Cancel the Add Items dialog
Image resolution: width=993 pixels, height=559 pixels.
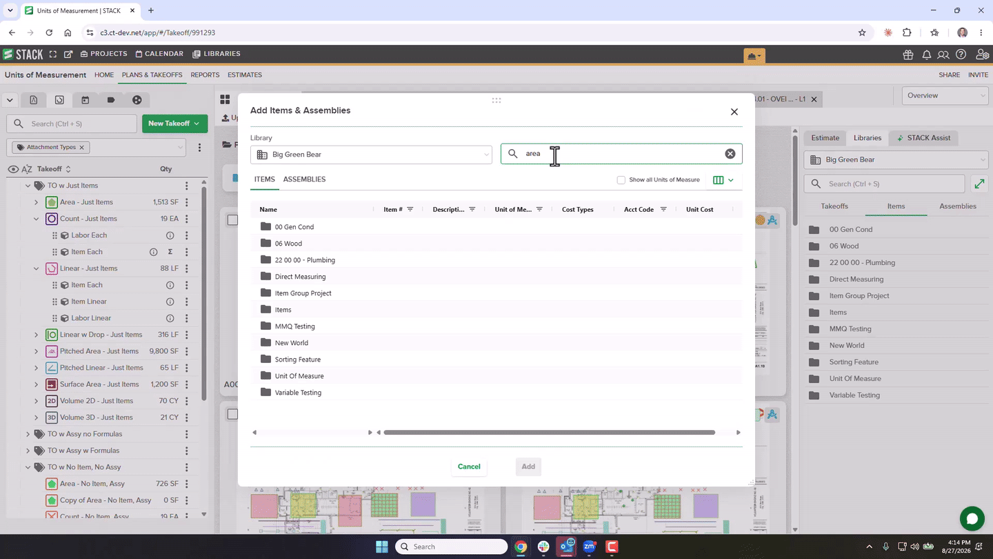point(469,467)
